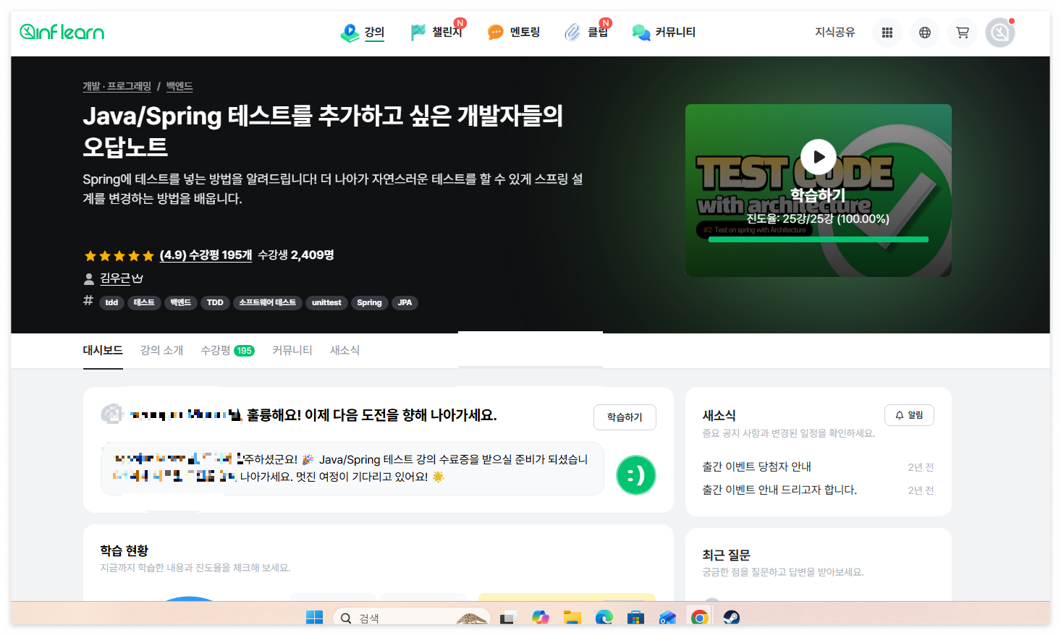This screenshot has height=635, width=1061.
Task: Open the Inflearn logo home link
Action: click(x=62, y=32)
